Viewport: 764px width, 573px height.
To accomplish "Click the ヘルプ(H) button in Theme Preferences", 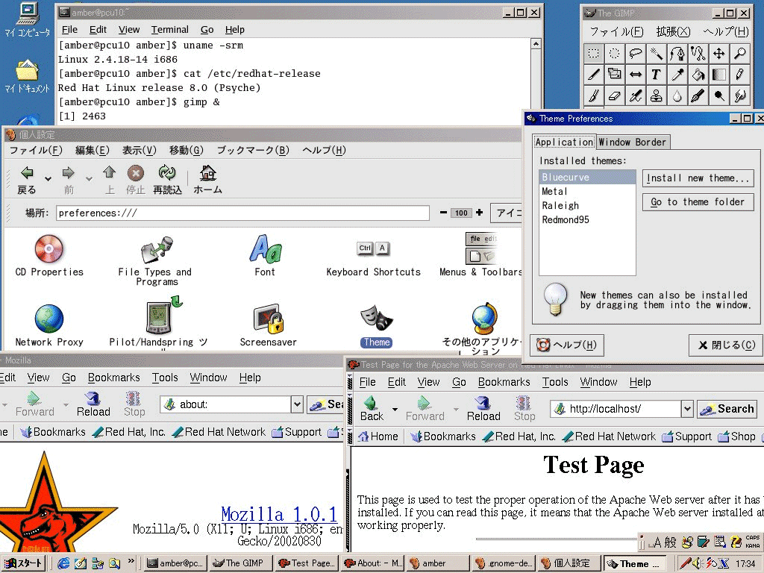I will pyautogui.click(x=567, y=345).
